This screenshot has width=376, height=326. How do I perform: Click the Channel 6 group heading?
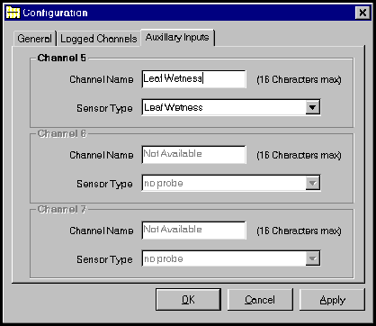click(62, 133)
